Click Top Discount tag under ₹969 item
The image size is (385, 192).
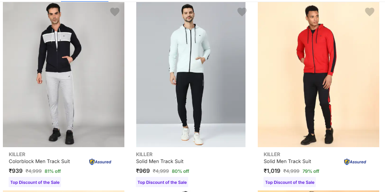point(162,182)
